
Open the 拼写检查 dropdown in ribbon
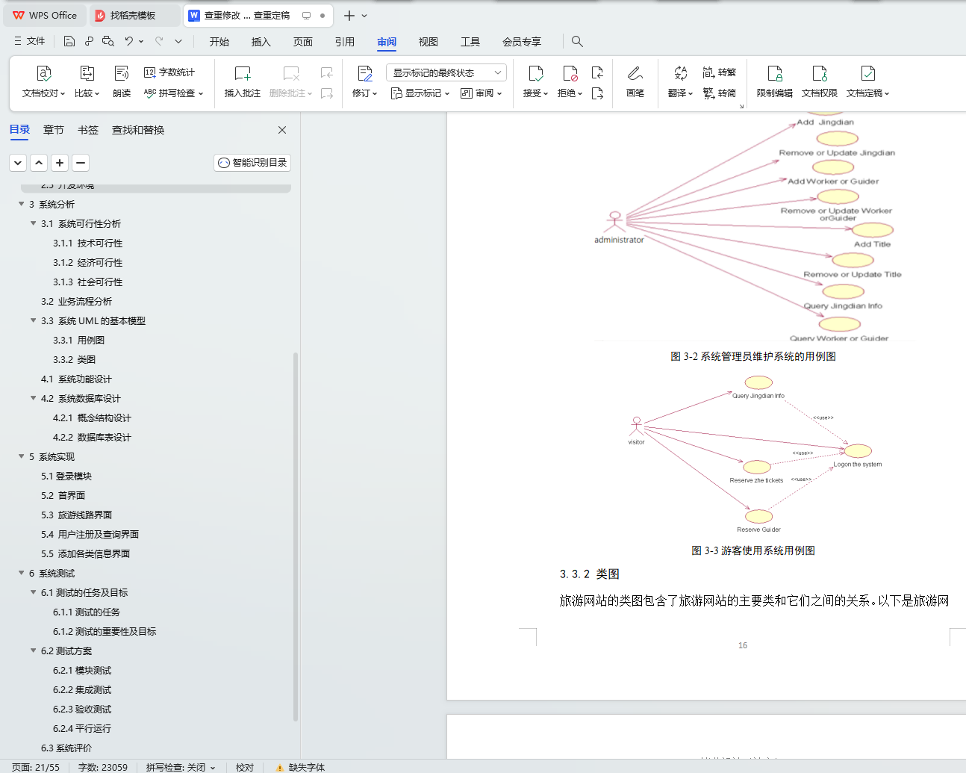pos(174,93)
